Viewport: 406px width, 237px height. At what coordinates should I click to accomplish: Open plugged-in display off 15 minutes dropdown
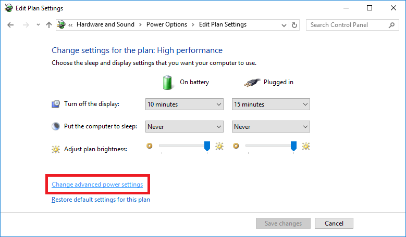(x=271, y=104)
